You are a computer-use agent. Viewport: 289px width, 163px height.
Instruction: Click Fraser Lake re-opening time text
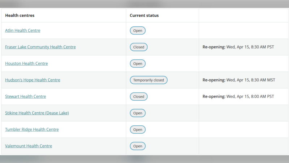click(x=238, y=47)
